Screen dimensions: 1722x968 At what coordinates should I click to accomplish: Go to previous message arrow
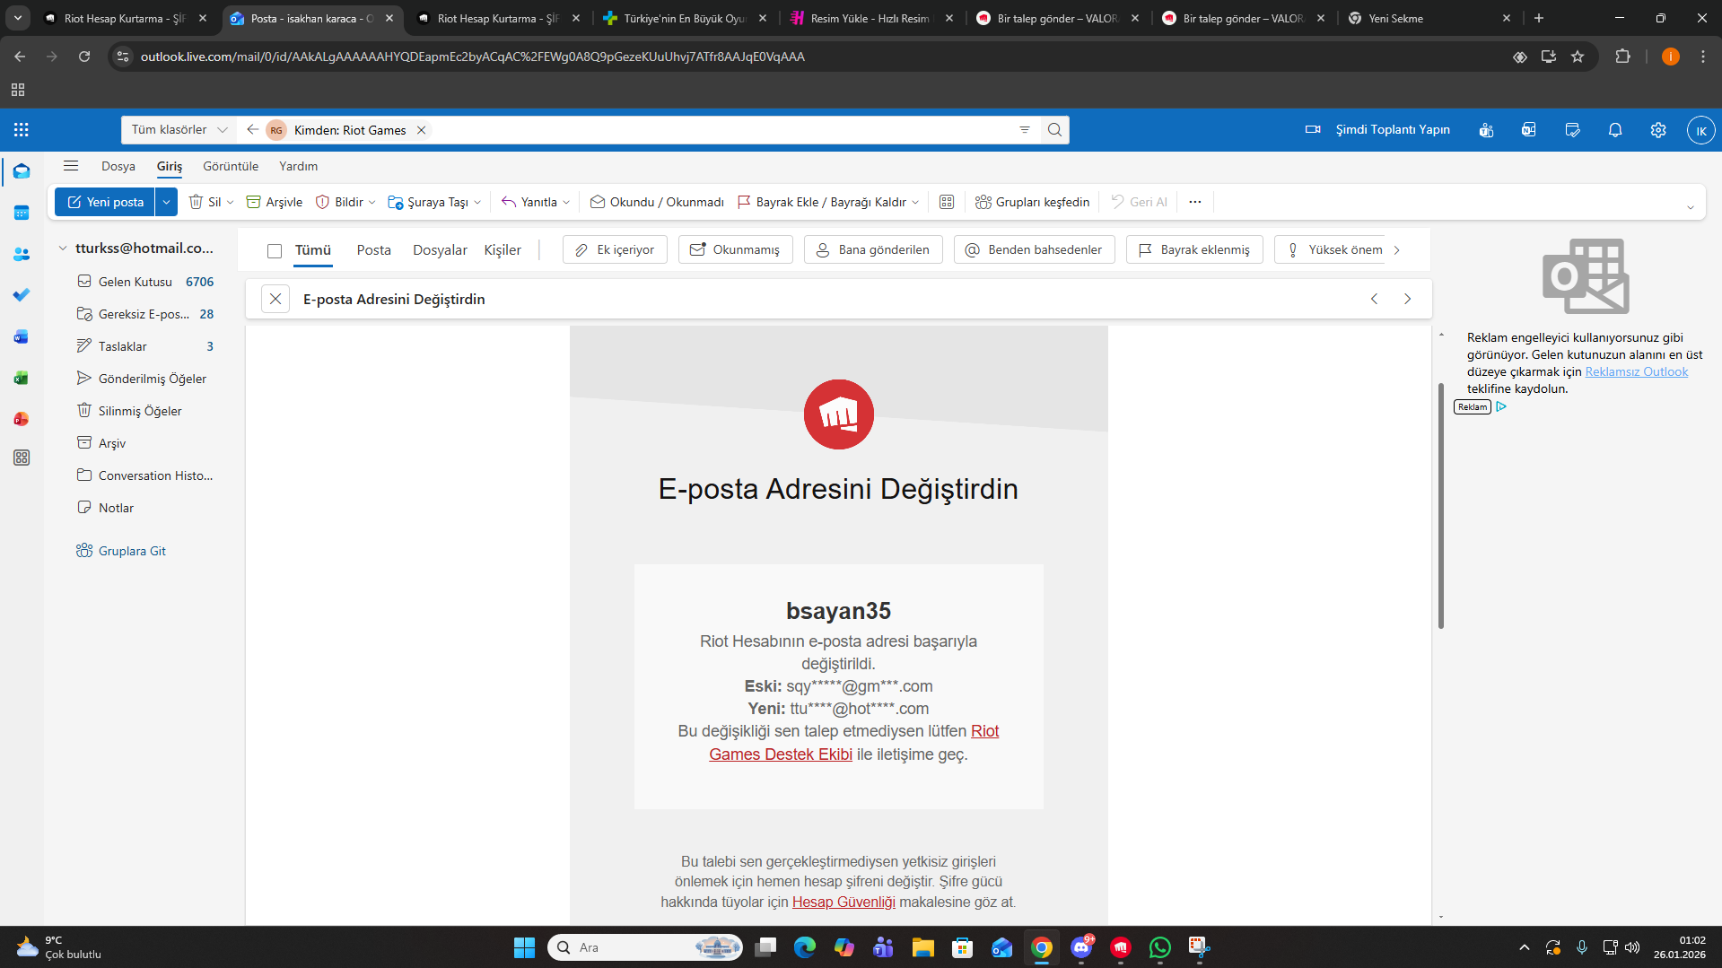click(x=1374, y=299)
